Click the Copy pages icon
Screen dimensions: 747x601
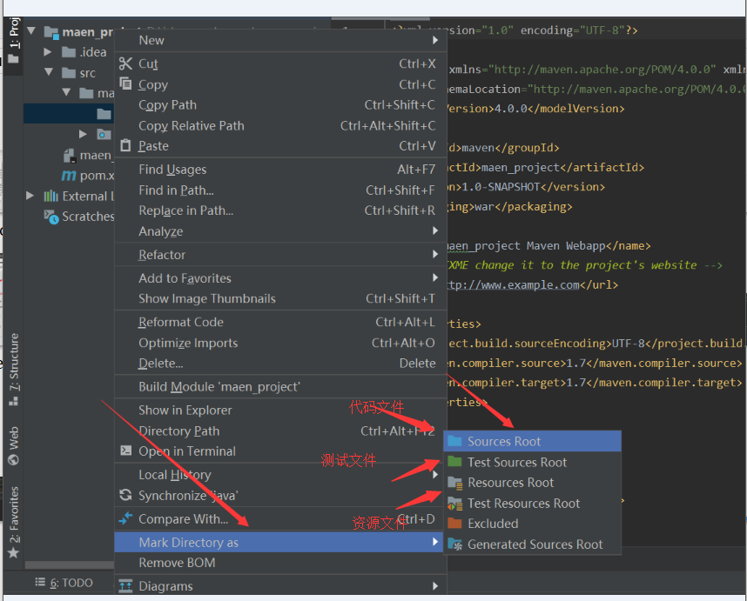point(125,83)
